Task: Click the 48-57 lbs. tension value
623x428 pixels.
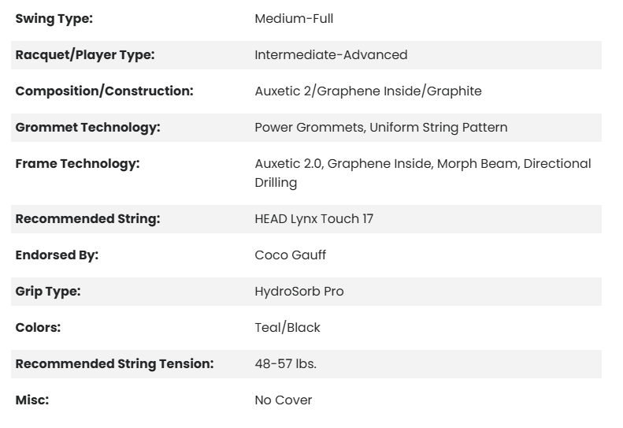Action: tap(285, 364)
